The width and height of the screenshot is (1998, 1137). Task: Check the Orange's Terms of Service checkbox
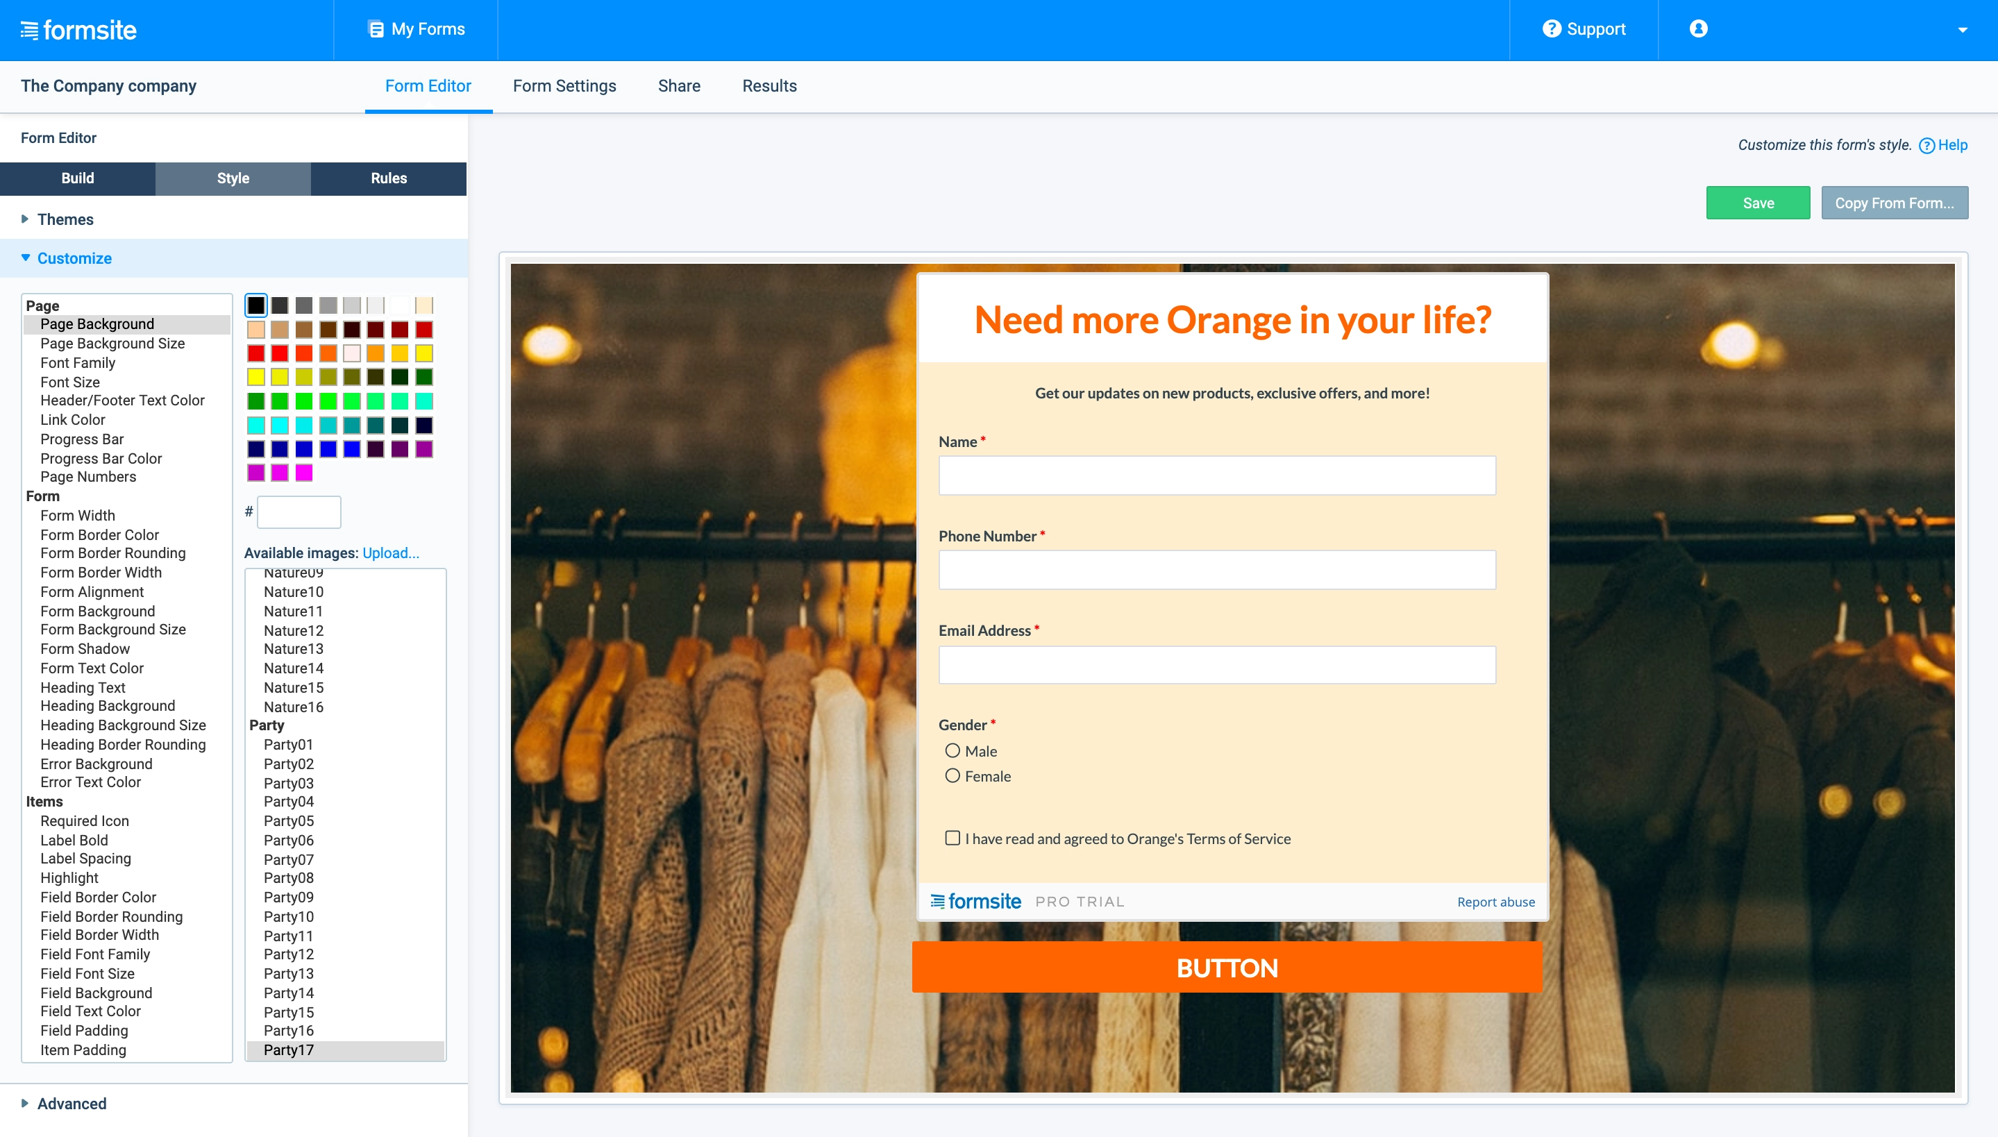[x=952, y=838]
